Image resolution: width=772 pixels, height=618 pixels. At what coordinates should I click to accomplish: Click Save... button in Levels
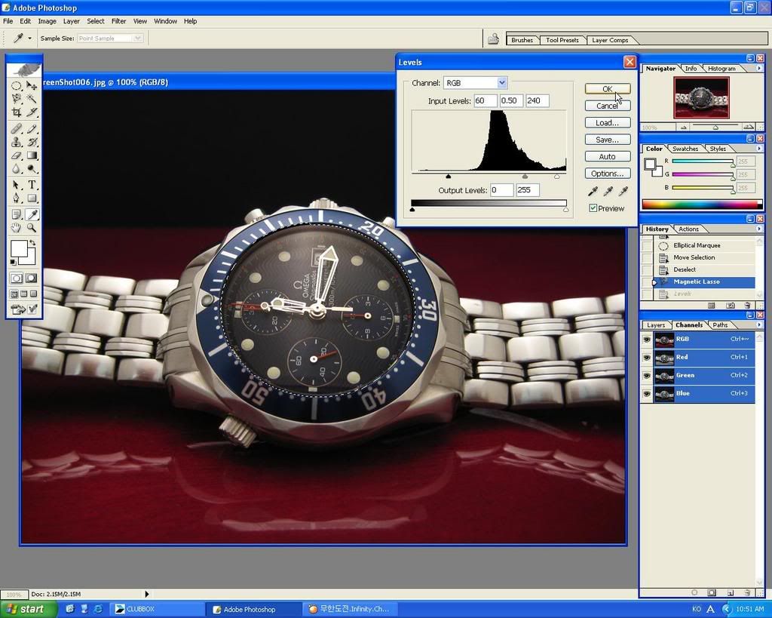coord(608,140)
